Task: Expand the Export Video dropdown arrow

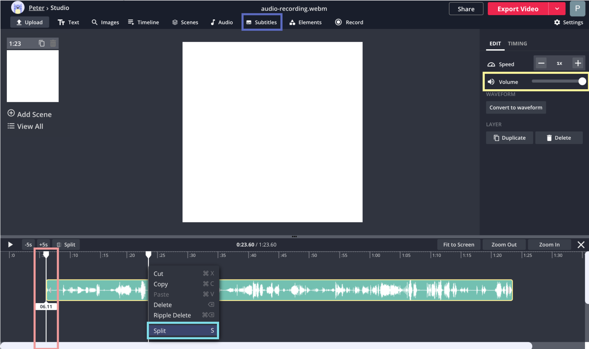Action: click(557, 9)
